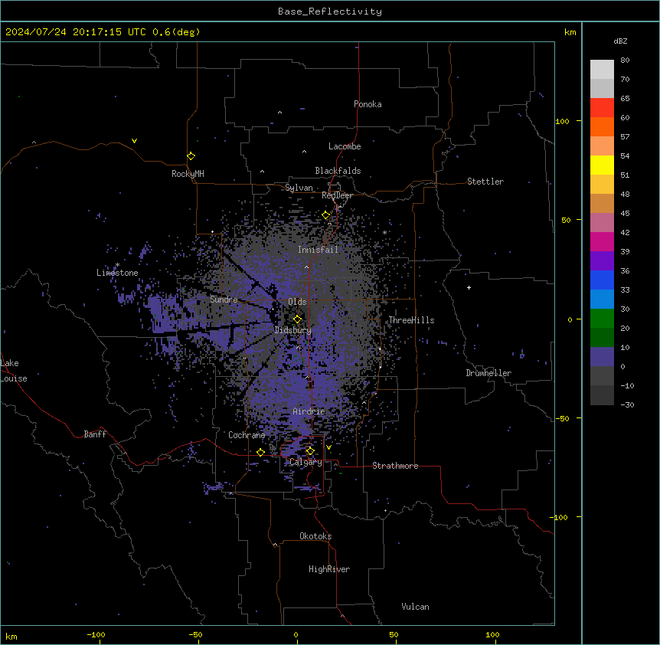Click the Blackfalds city label
The image size is (660, 645).
(338, 171)
